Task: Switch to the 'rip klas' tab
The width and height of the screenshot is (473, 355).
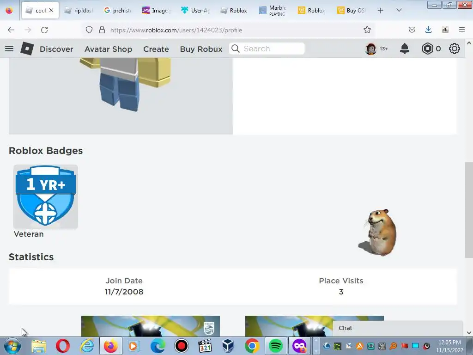Action: (79, 11)
